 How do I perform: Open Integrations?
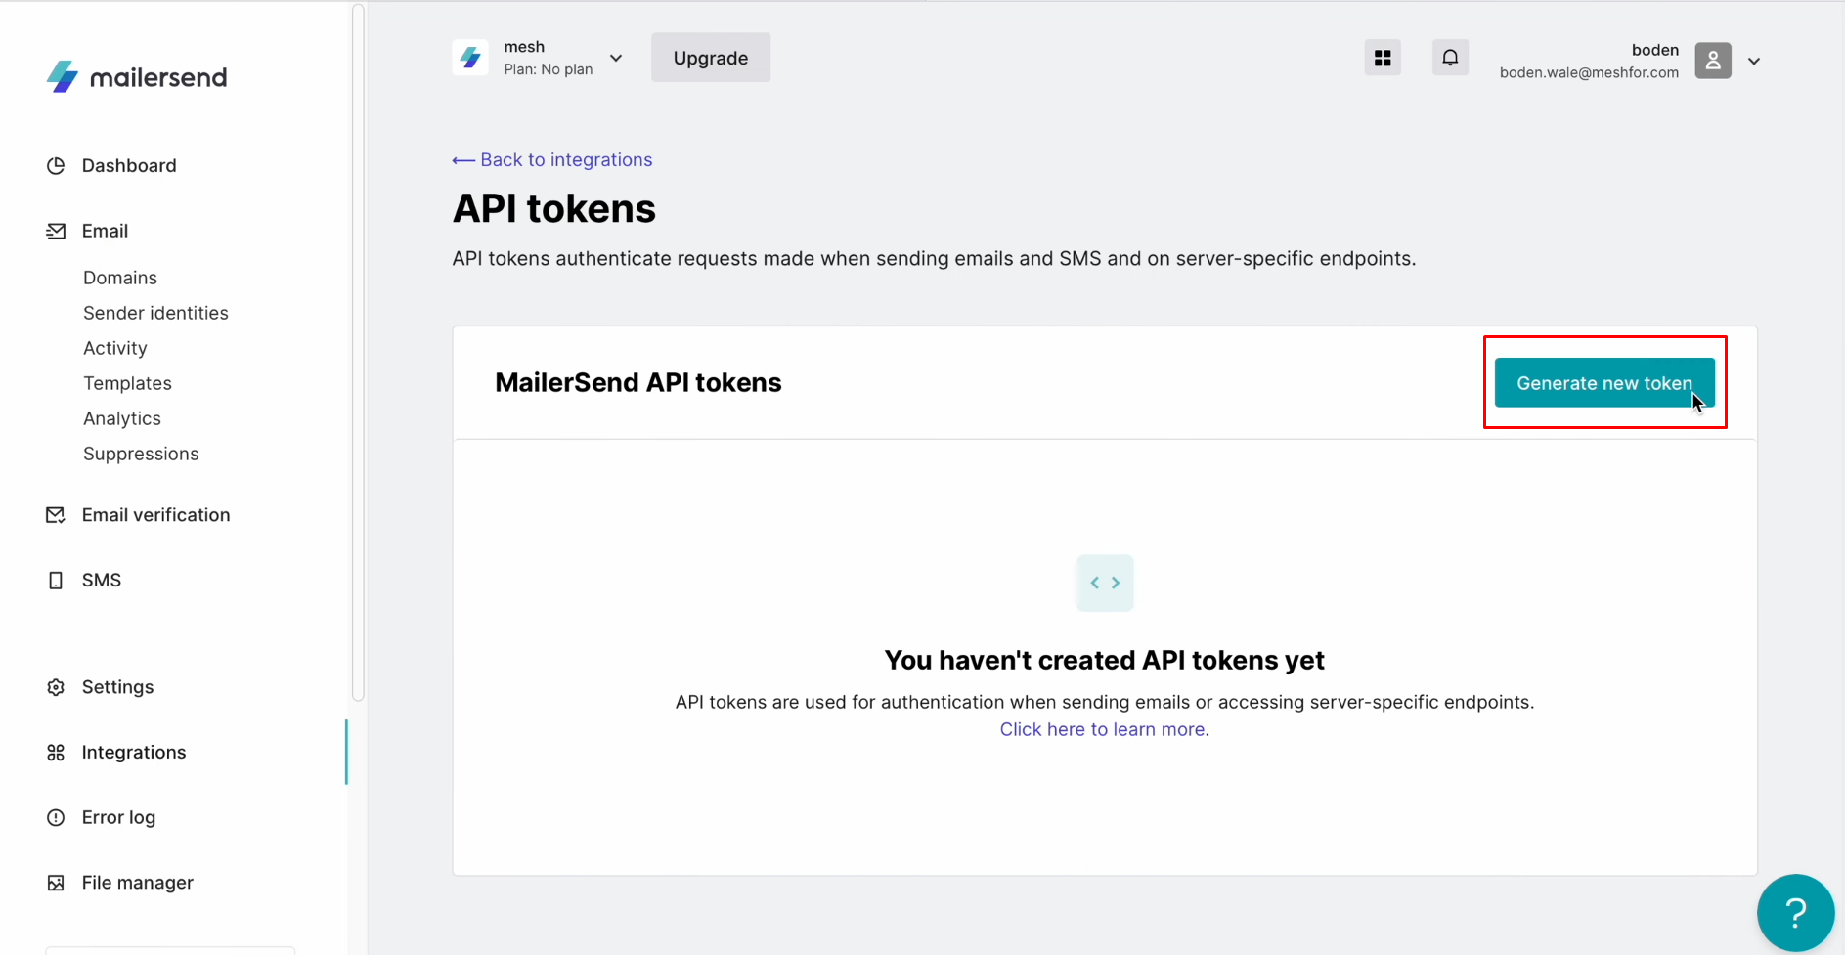134,753
